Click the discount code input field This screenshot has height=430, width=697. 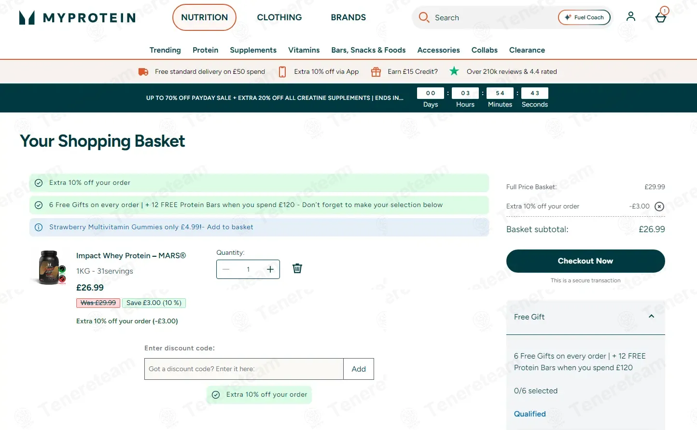(244, 369)
